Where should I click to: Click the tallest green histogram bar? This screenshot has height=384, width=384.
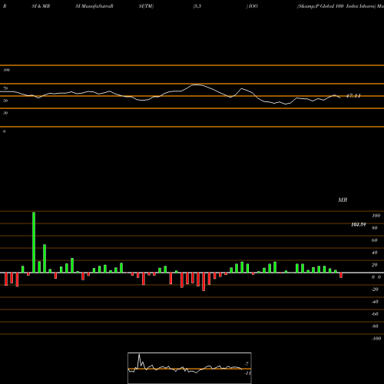(34, 242)
